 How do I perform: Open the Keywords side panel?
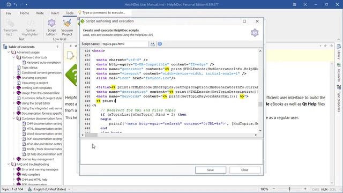pos(339,73)
